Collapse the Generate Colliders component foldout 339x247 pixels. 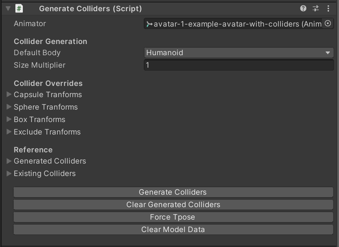[8, 8]
